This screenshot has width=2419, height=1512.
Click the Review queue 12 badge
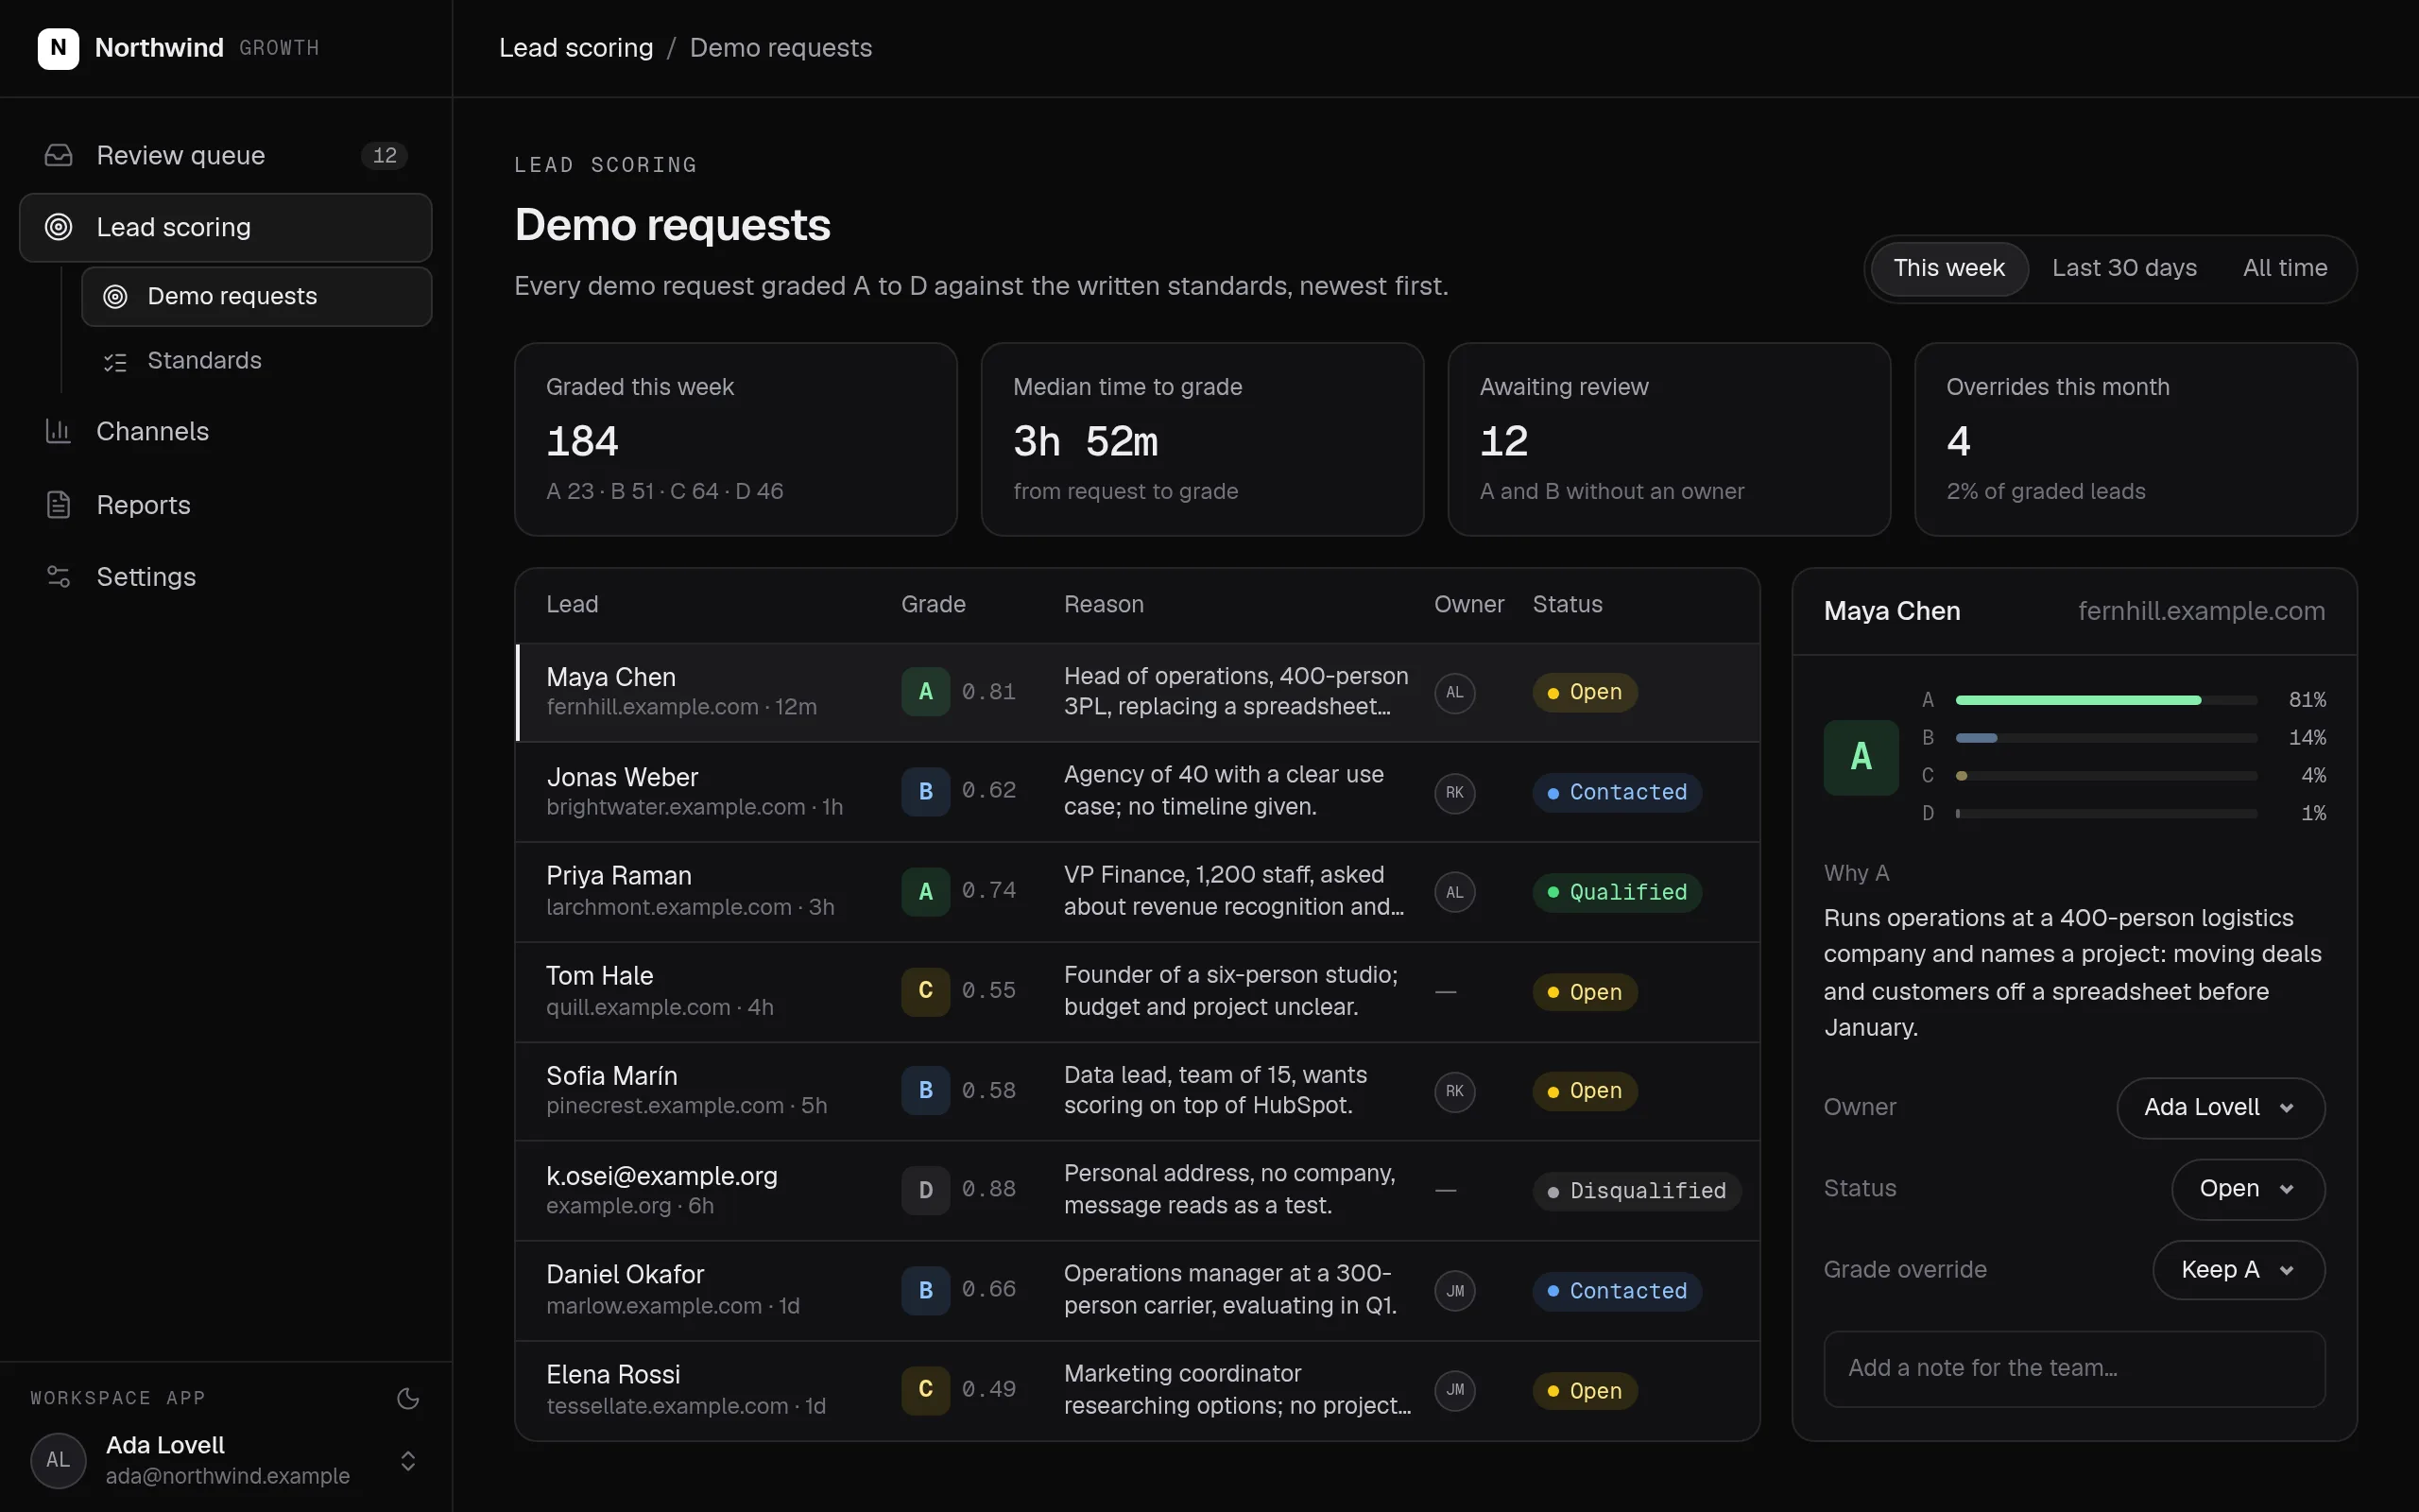pos(384,155)
